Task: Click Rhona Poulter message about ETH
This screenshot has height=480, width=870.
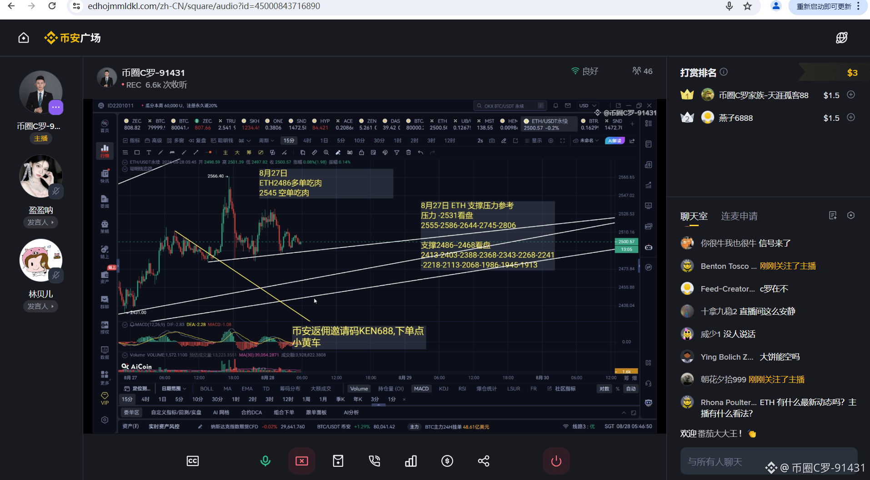Action: 779,408
